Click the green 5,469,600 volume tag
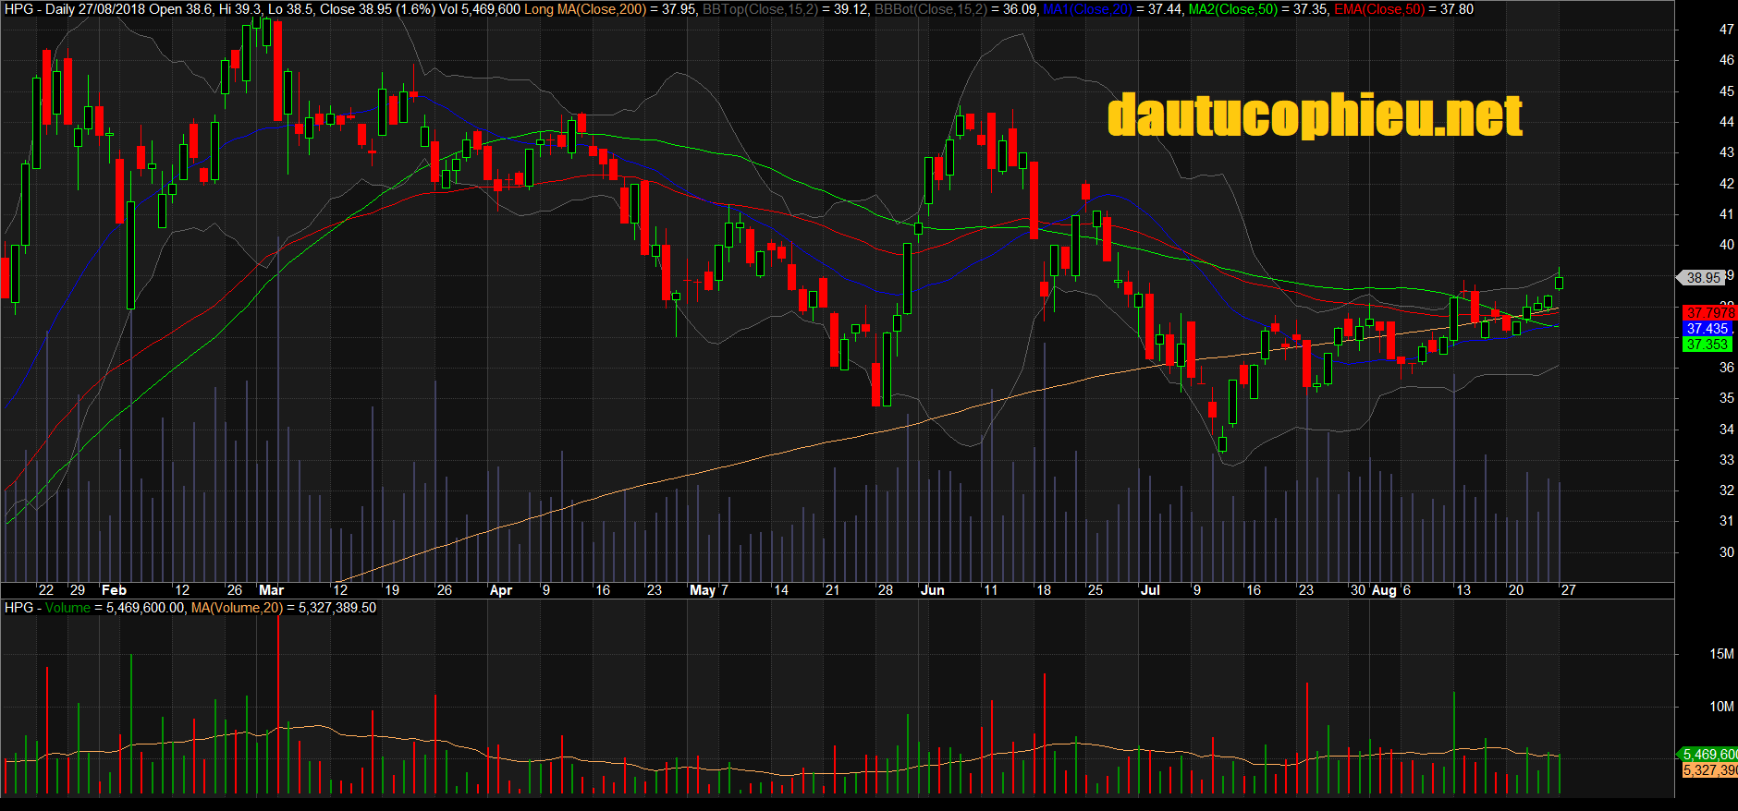The width and height of the screenshot is (1738, 811). pos(1708,755)
